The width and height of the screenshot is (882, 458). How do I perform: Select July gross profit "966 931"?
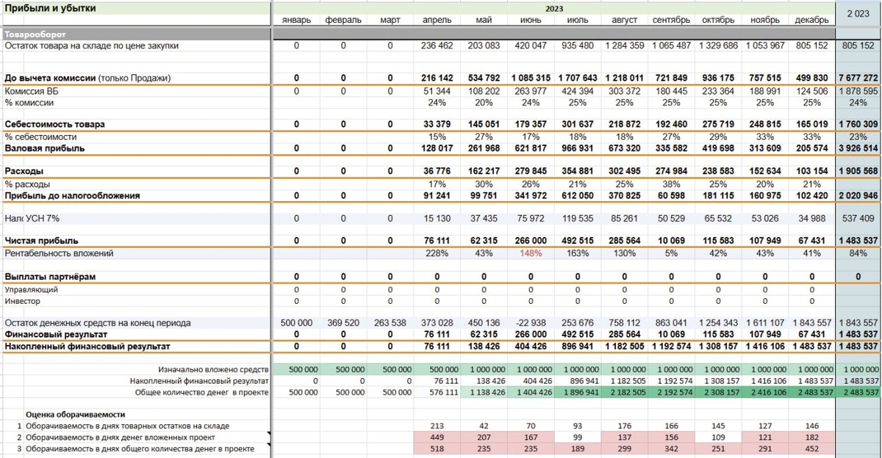[578, 148]
